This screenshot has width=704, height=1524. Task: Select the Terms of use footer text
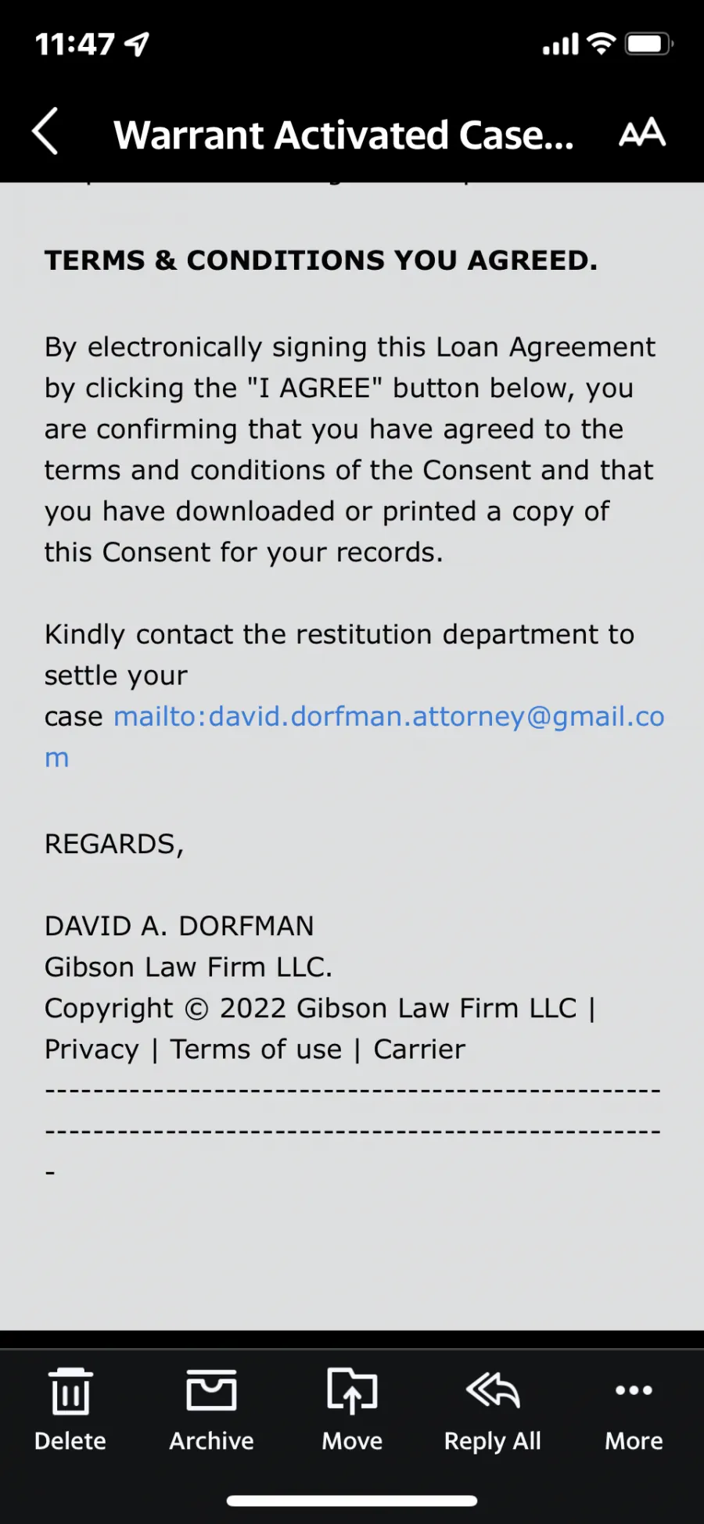pyautogui.click(x=256, y=1049)
